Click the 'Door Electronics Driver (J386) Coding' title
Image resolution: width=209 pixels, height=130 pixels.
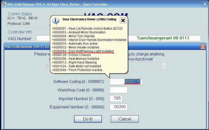tap(89, 19)
